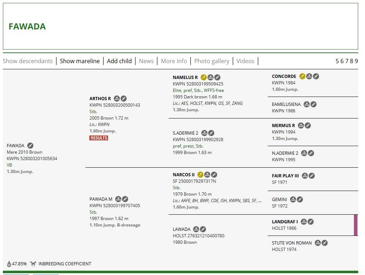Click the pencil icon beside EAMELUSIENA
Screen dimensions: 365x275
pyautogui.click(x=314, y=104)
